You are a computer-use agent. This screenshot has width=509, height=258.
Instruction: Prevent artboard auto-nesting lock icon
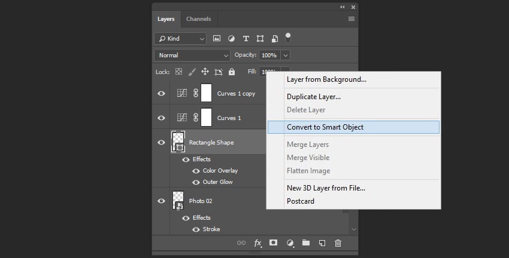click(x=219, y=72)
